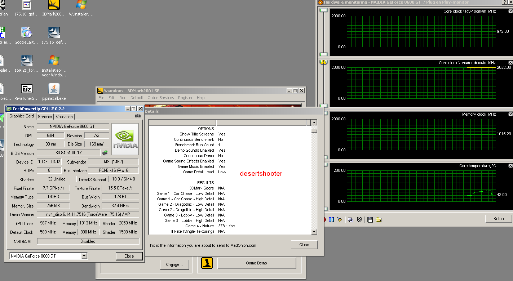
Task: Click the Subvendor MSI (1462) field
Action: [x=113, y=162]
